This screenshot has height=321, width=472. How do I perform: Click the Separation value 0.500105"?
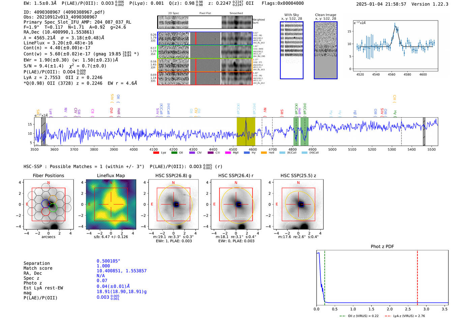coord(109,261)
